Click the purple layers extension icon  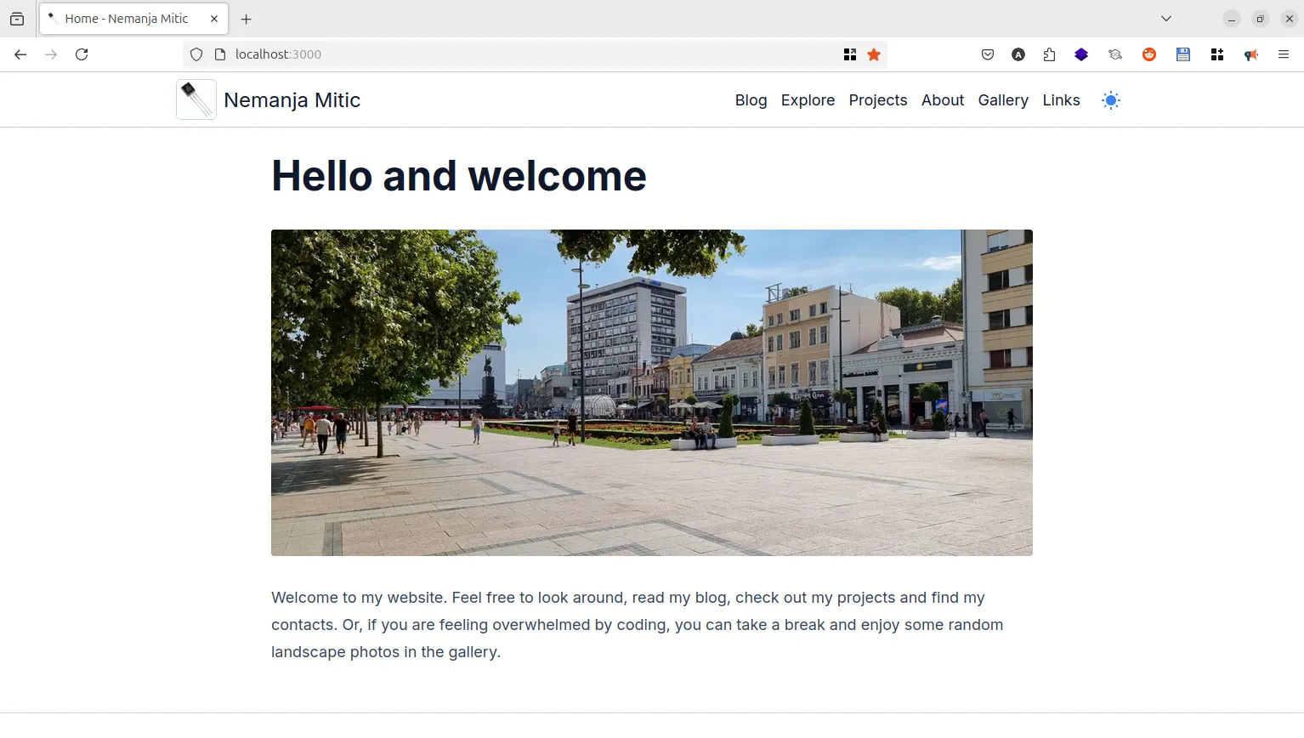click(x=1081, y=54)
